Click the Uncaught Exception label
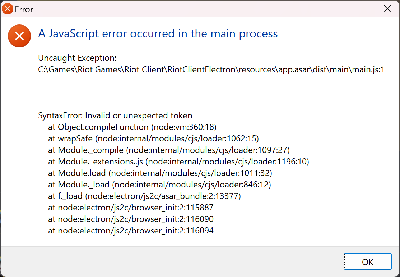400x277 pixels. (x=78, y=58)
